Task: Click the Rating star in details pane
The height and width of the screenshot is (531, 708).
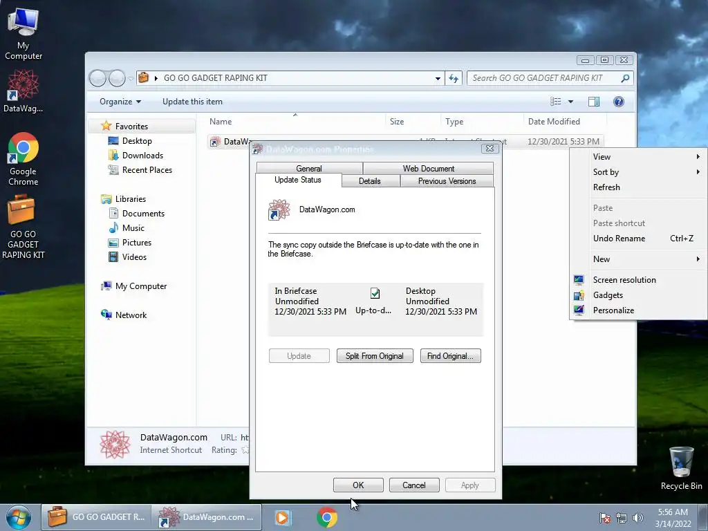Action: [x=245, y=449]
